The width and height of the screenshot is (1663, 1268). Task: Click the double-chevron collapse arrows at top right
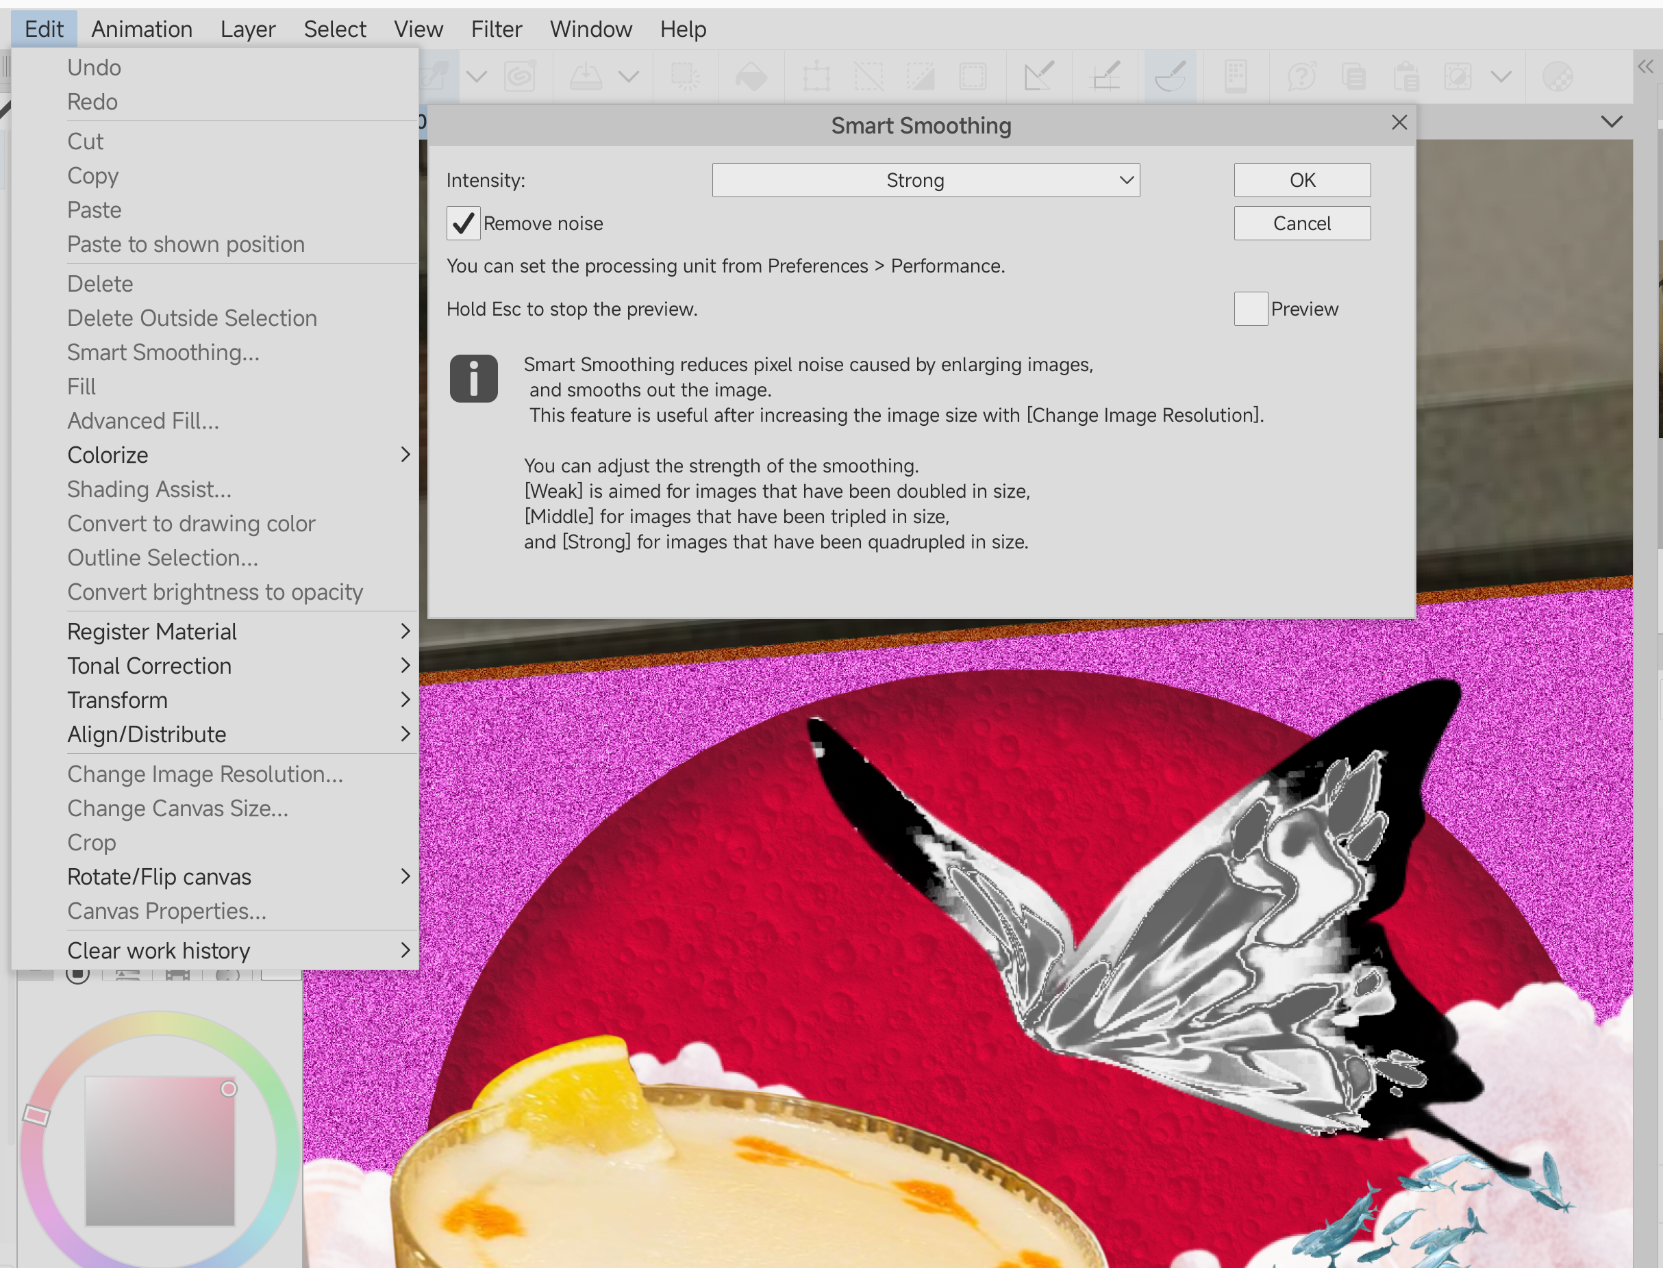click(x=1646, y=67)
